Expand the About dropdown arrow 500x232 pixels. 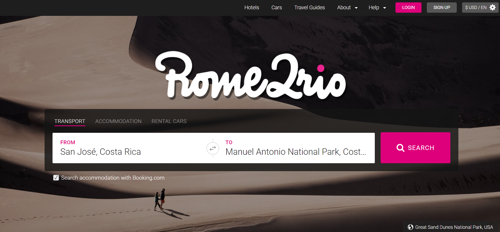click(356, 8)
